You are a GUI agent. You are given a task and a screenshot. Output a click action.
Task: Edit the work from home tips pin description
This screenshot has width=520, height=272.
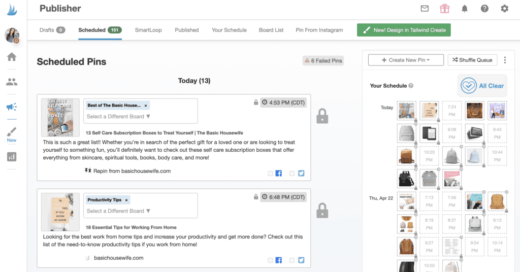click(x=173, y=241)
